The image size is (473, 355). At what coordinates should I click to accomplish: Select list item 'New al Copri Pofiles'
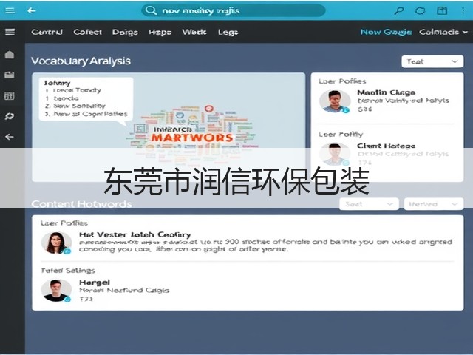click(90, 114)
